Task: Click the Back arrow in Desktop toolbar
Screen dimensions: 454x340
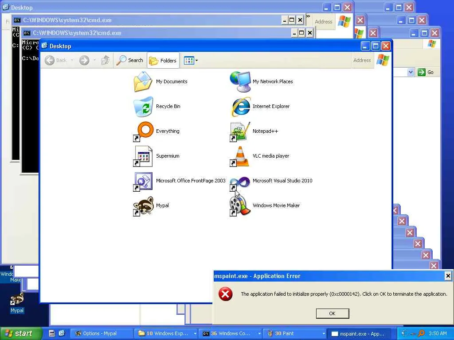Action: click(x=50, y=60)
